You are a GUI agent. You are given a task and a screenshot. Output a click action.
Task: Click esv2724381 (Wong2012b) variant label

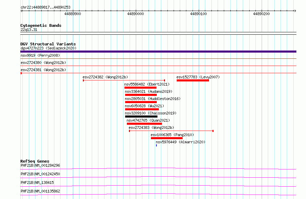click(x=43, y=70)
